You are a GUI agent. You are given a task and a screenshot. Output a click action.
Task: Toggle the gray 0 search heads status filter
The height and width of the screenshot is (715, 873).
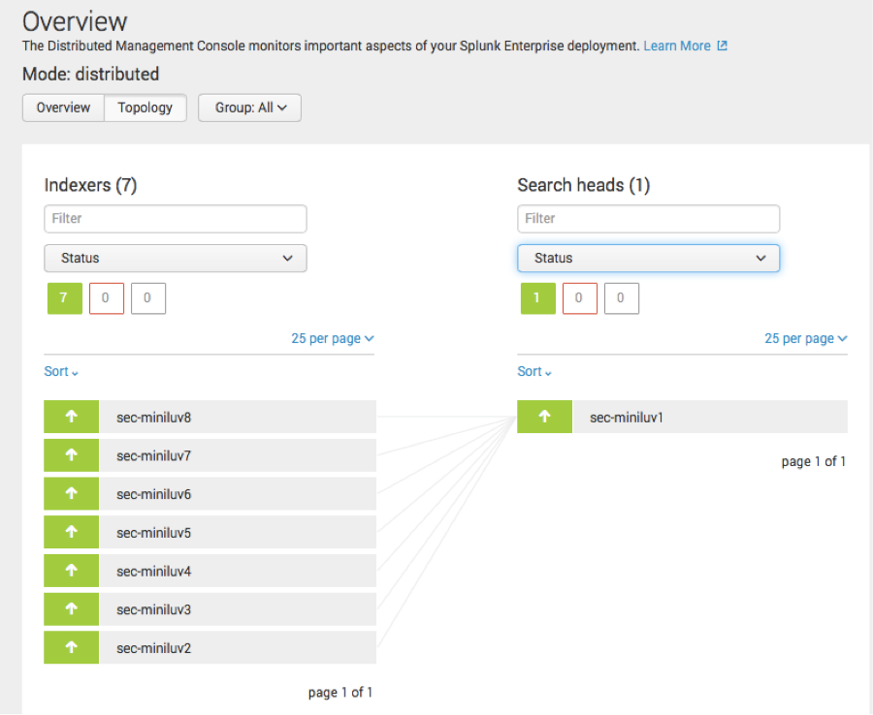[x=622, y=298]
